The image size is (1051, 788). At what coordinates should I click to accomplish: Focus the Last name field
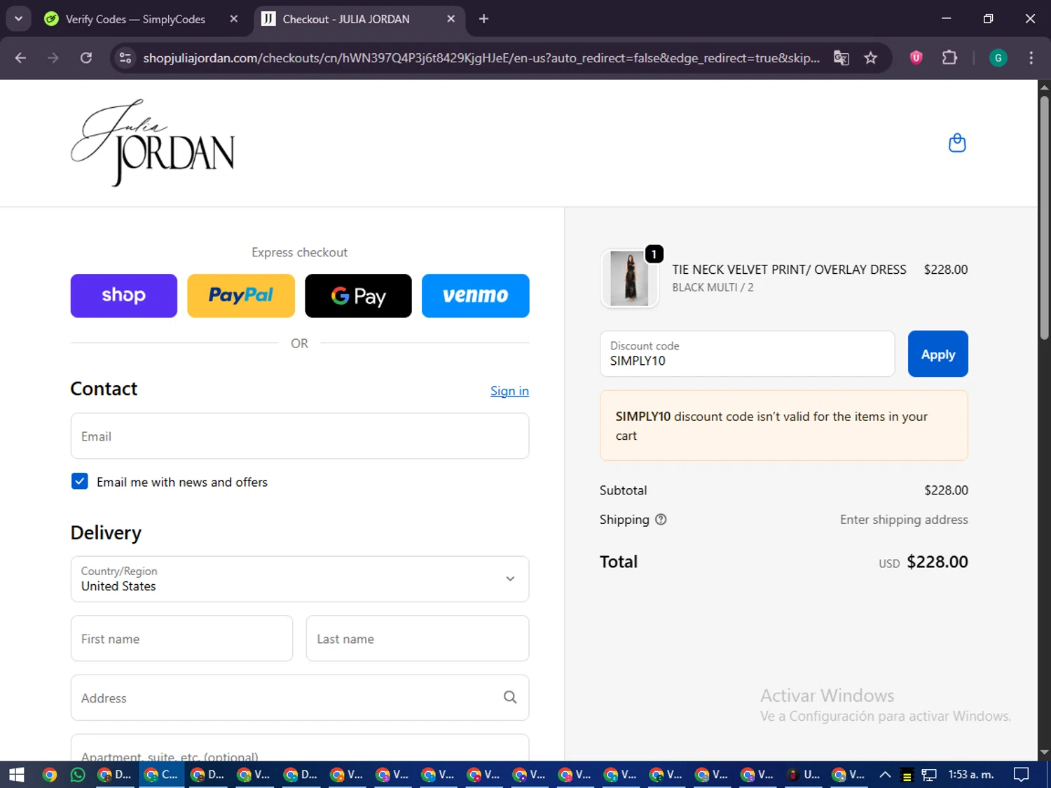tap(418, 639)
